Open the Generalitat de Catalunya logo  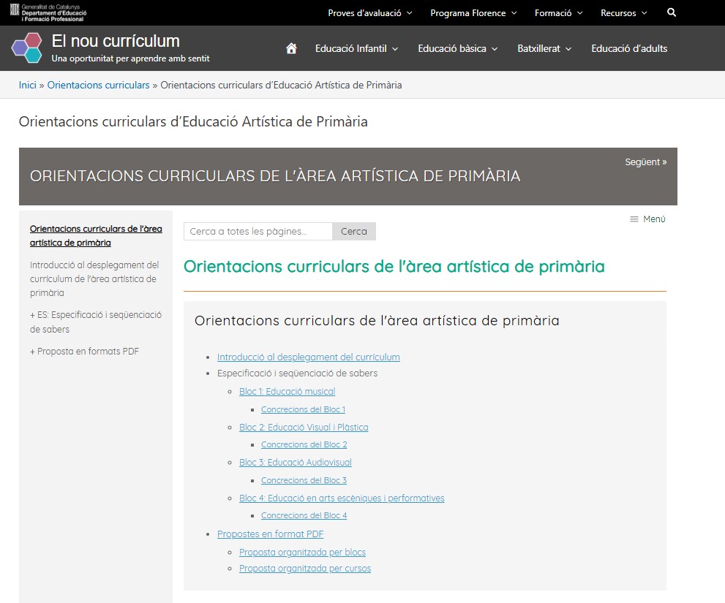point(48,12)
